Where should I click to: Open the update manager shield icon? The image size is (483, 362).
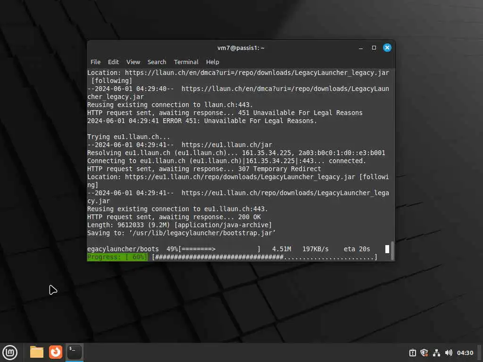[424, 353]
